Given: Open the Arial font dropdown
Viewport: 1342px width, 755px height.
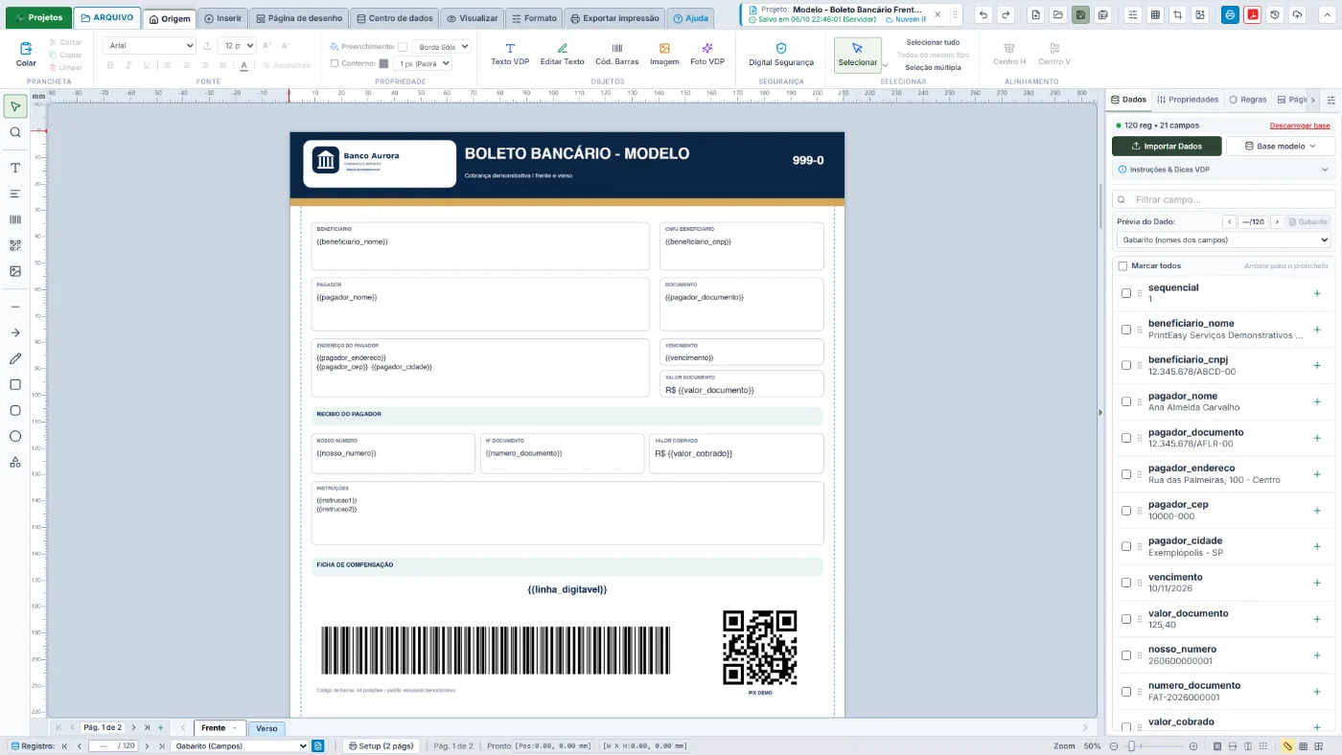Looking at the screenshot, I should pyautogui.click(x=150, y=46).
